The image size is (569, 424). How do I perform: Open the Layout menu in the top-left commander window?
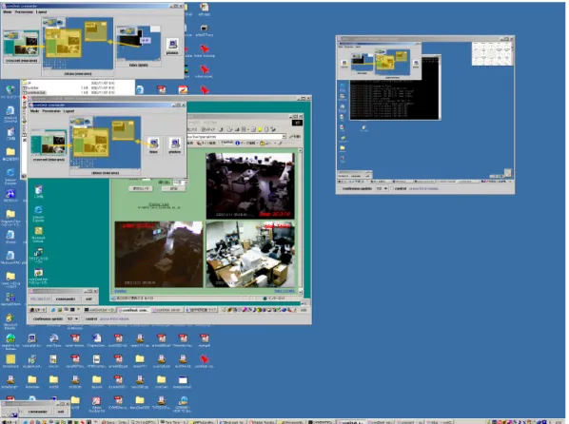41,12
